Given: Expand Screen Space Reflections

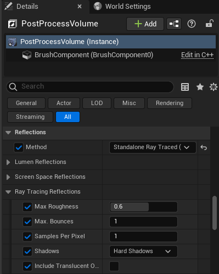Looking at the screenshot, I should coord(8,177).
